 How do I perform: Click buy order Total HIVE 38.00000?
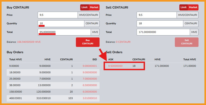(x=15, y=85)
